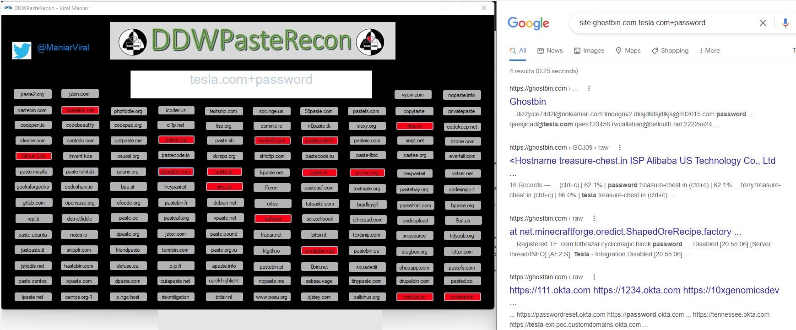This screenshot has width=796, height=330.
Task: Choose the dpaste.com button
Action: coord(128,281)
